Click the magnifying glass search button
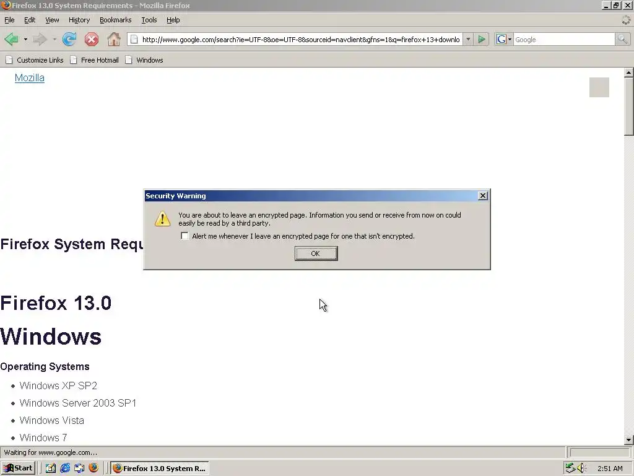Image resolution: width=634 pixels, height=476 pixels. click(x=622, y=39)
